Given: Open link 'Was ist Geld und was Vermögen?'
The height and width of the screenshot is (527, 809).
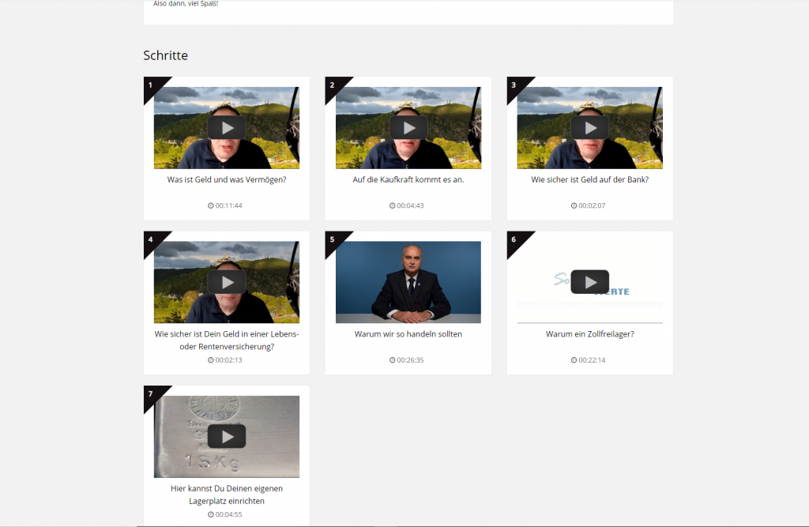Looking at the screenshot, I should tap(227, 179).
